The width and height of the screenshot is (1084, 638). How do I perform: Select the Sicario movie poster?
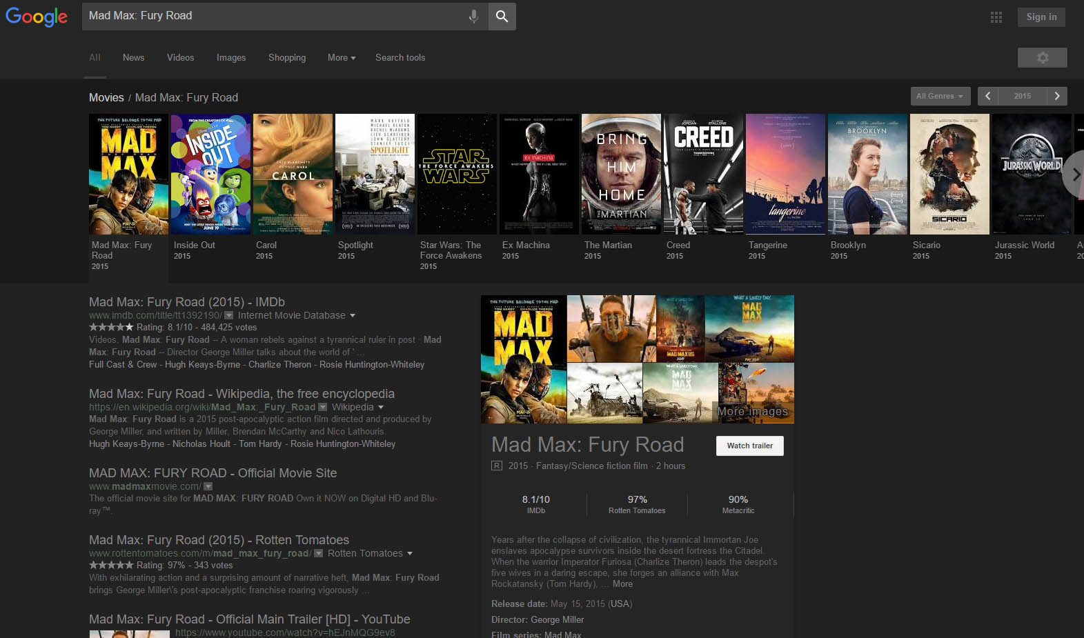949,174
